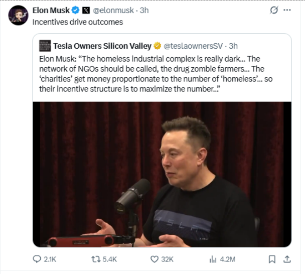Click the blue verified badge beside Elon Musk
Screen dimensions: 305x274
point(76,10)
